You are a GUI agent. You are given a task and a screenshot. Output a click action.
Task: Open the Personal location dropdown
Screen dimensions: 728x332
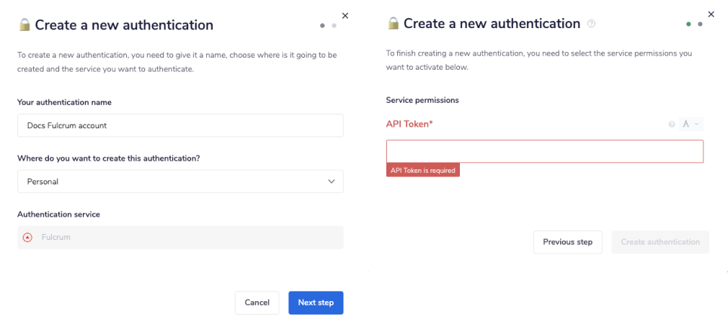[x=180, y=181]
